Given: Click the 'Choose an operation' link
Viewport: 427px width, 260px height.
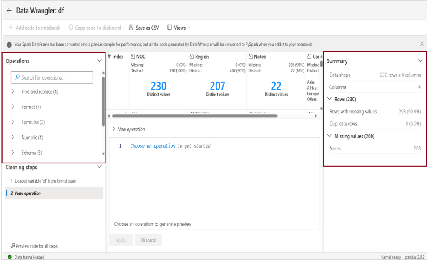Looking at the screenshot, I should tap(153, 146).
